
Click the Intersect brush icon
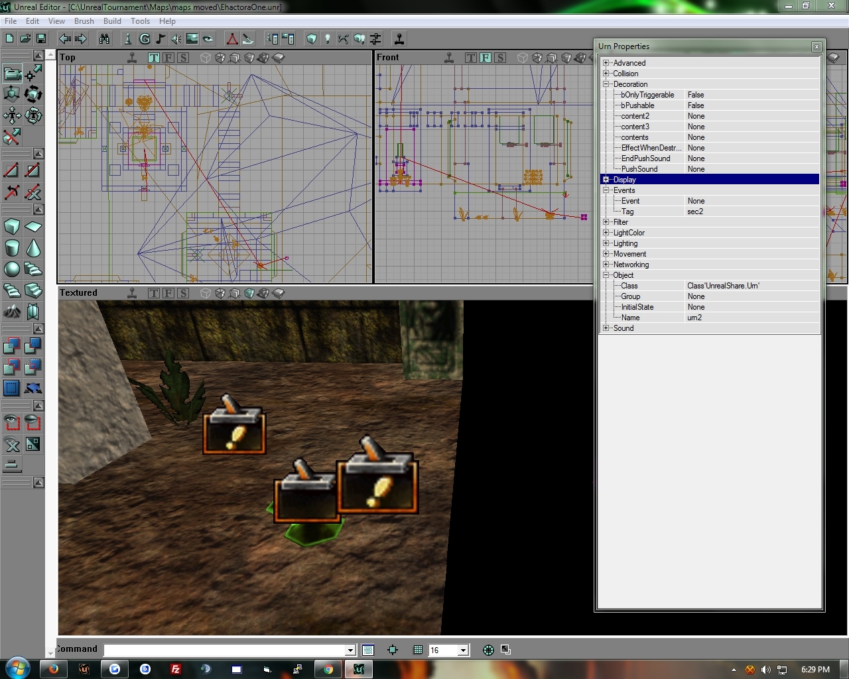click(12, 367)
